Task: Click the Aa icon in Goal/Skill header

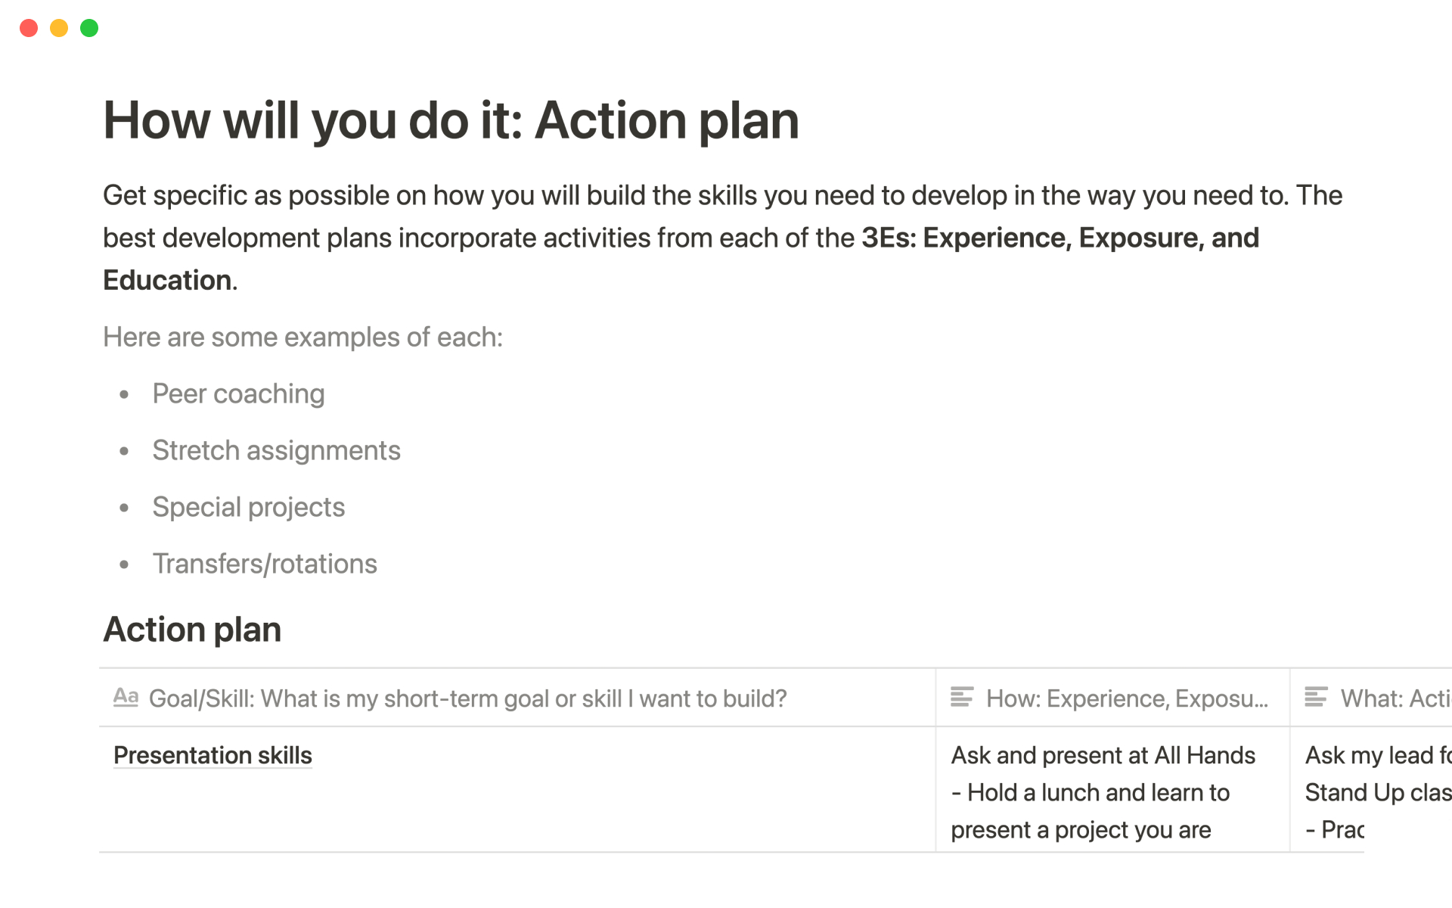Action: coord(126,697)
